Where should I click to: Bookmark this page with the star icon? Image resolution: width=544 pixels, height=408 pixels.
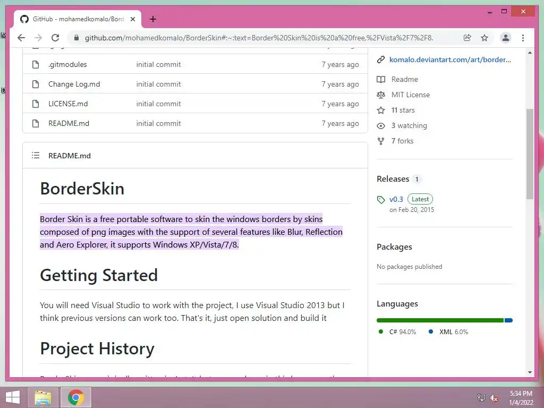[484, 38]
